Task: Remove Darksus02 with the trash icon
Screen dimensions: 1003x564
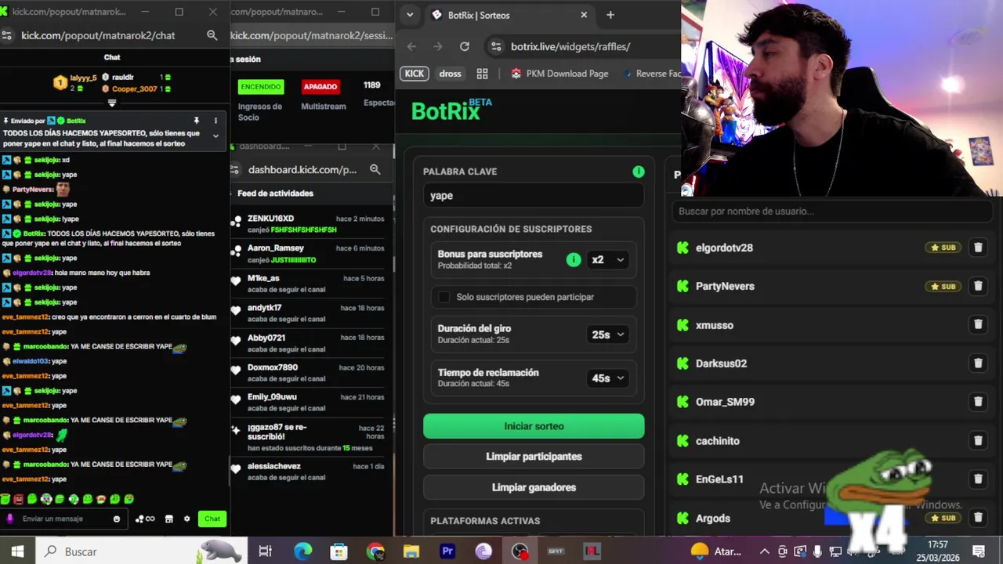Action: tap(978, 363)
